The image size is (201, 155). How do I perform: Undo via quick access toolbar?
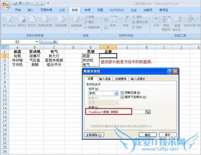click(x=20, y=3)
